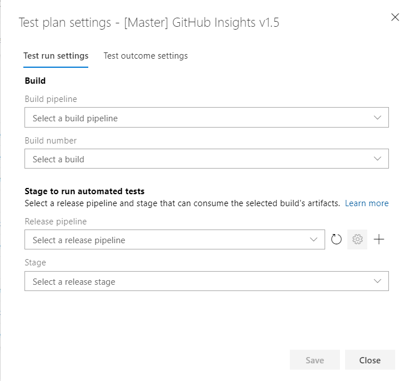Select the Test run settings tab
Screen dimensions: 410x381
(x=56, y=56)
